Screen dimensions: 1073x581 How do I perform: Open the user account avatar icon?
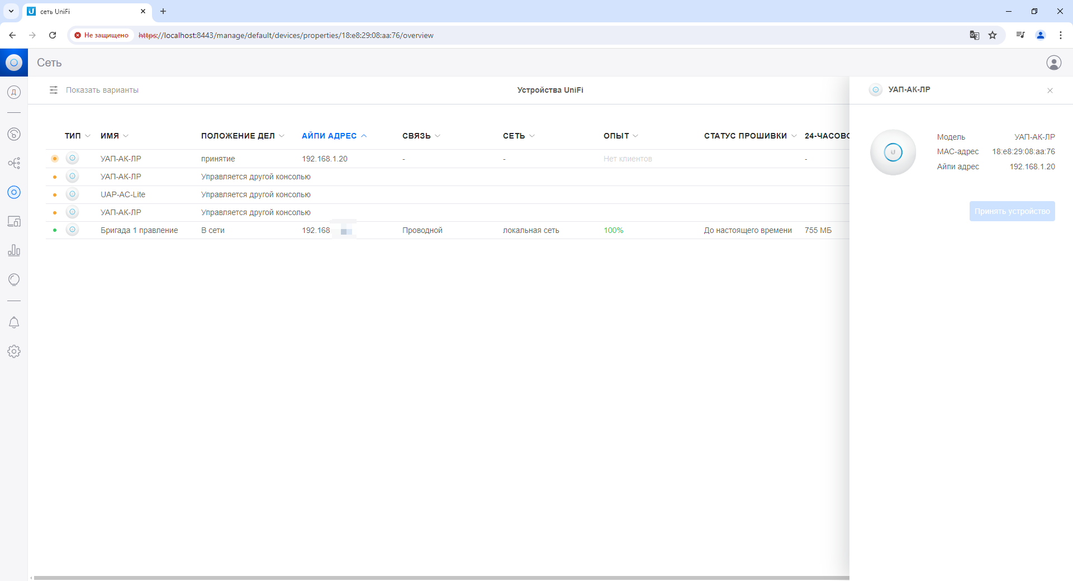pyautogui.click(x=1053, y=63)
